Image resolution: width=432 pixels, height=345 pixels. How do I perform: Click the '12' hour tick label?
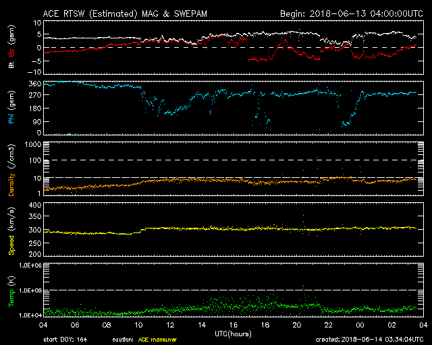(170, 325)
